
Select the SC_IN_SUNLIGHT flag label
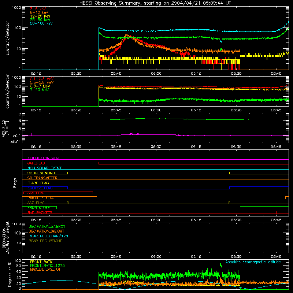click(42, 173)
